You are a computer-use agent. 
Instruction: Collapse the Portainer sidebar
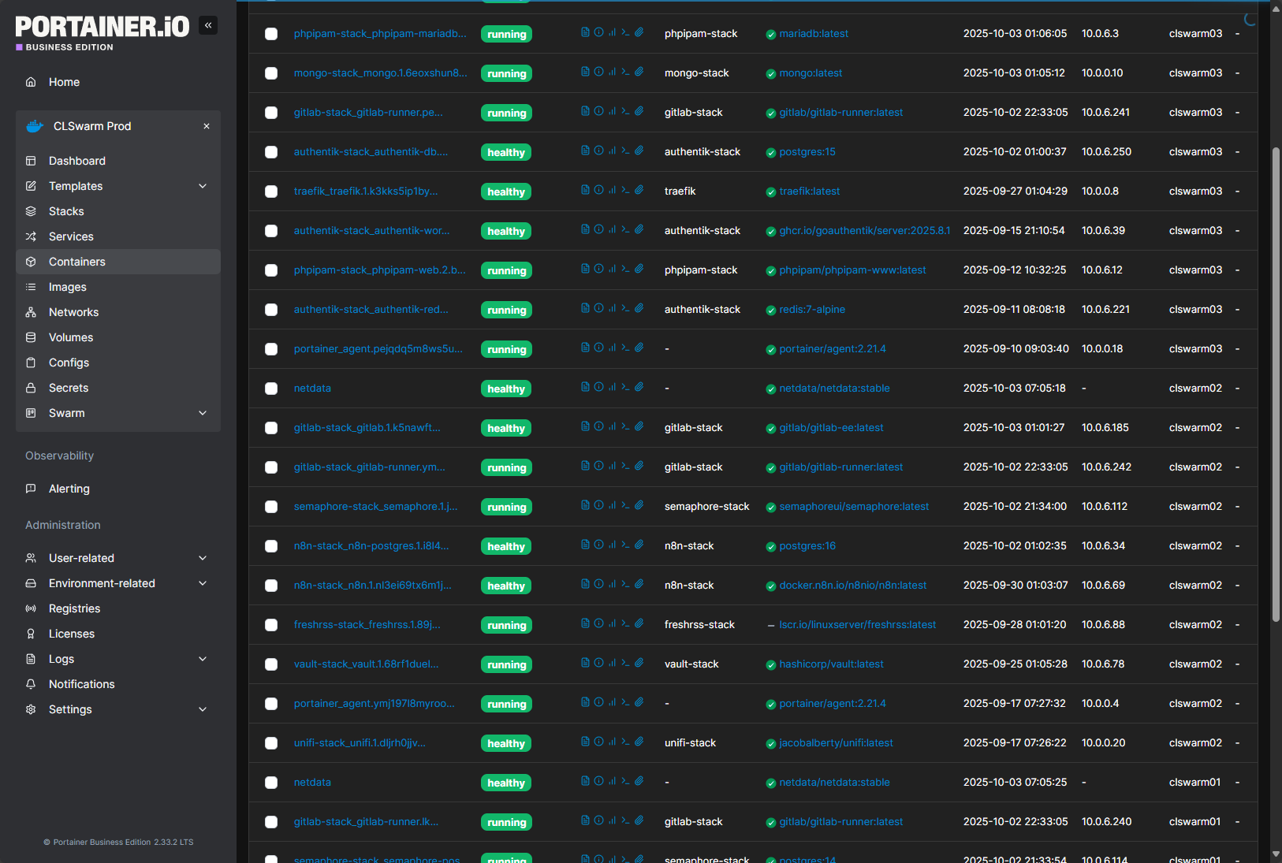[208, 25]
